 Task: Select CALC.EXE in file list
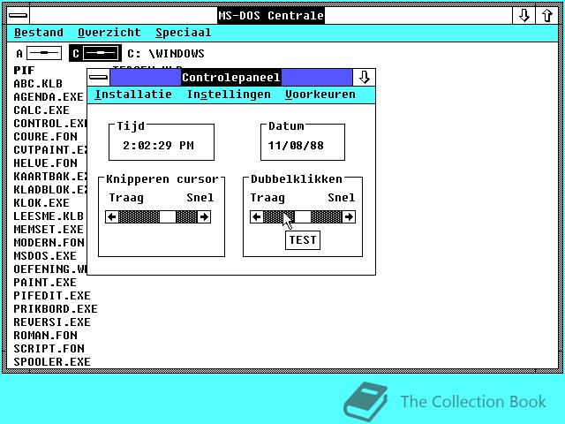pyautogui.click(x=41, y=110)
